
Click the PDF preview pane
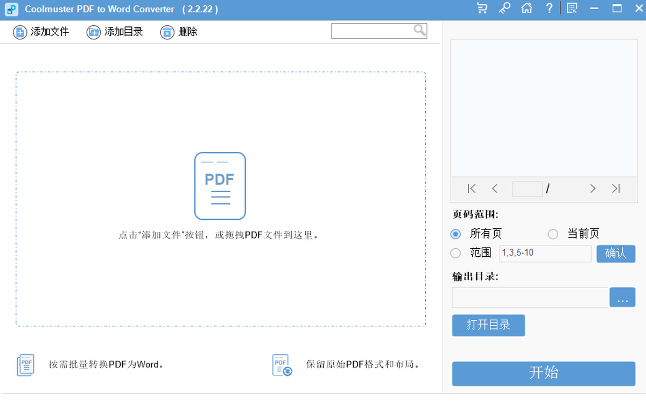[544, 108]
